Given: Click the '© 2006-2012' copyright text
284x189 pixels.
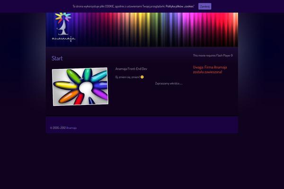Looking at the screenshot, I should tap(58, 128).
